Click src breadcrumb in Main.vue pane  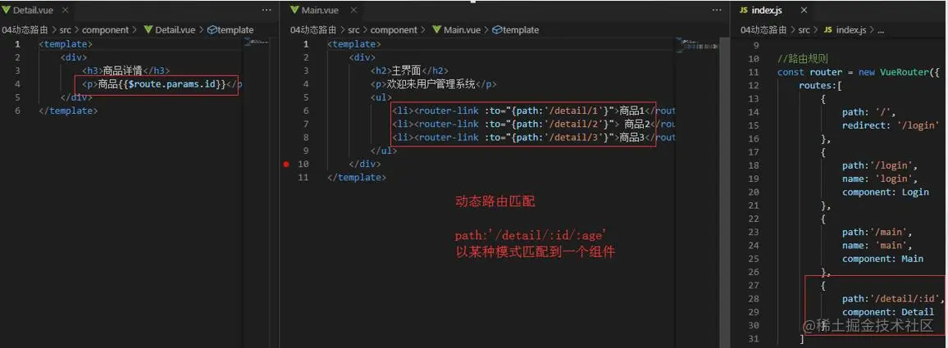(x=353, y=29)
